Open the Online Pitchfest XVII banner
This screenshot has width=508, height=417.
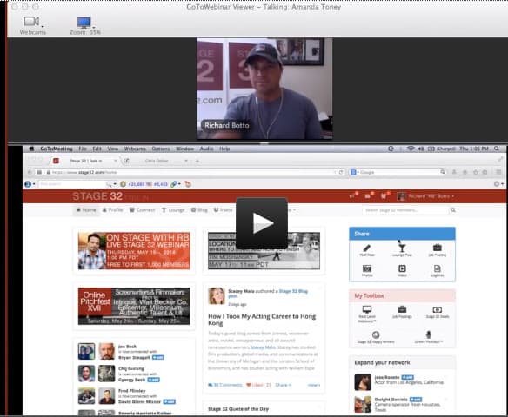(x=134, y=306)
